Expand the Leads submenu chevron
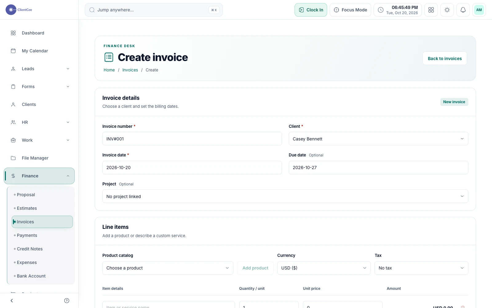The height and width of the screenshot is (308, 492). 68,69
